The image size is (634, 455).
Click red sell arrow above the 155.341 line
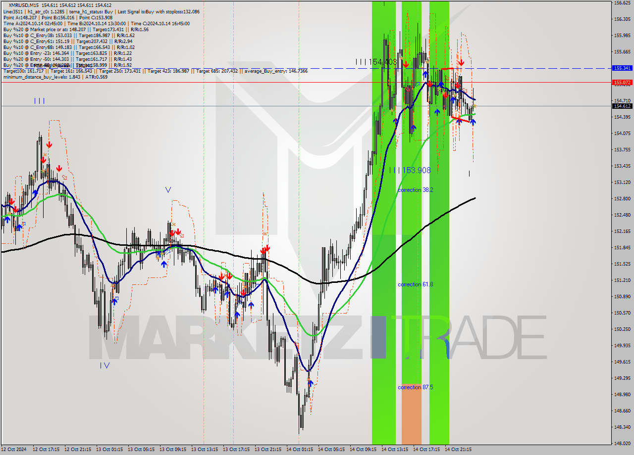click(461, 63)
